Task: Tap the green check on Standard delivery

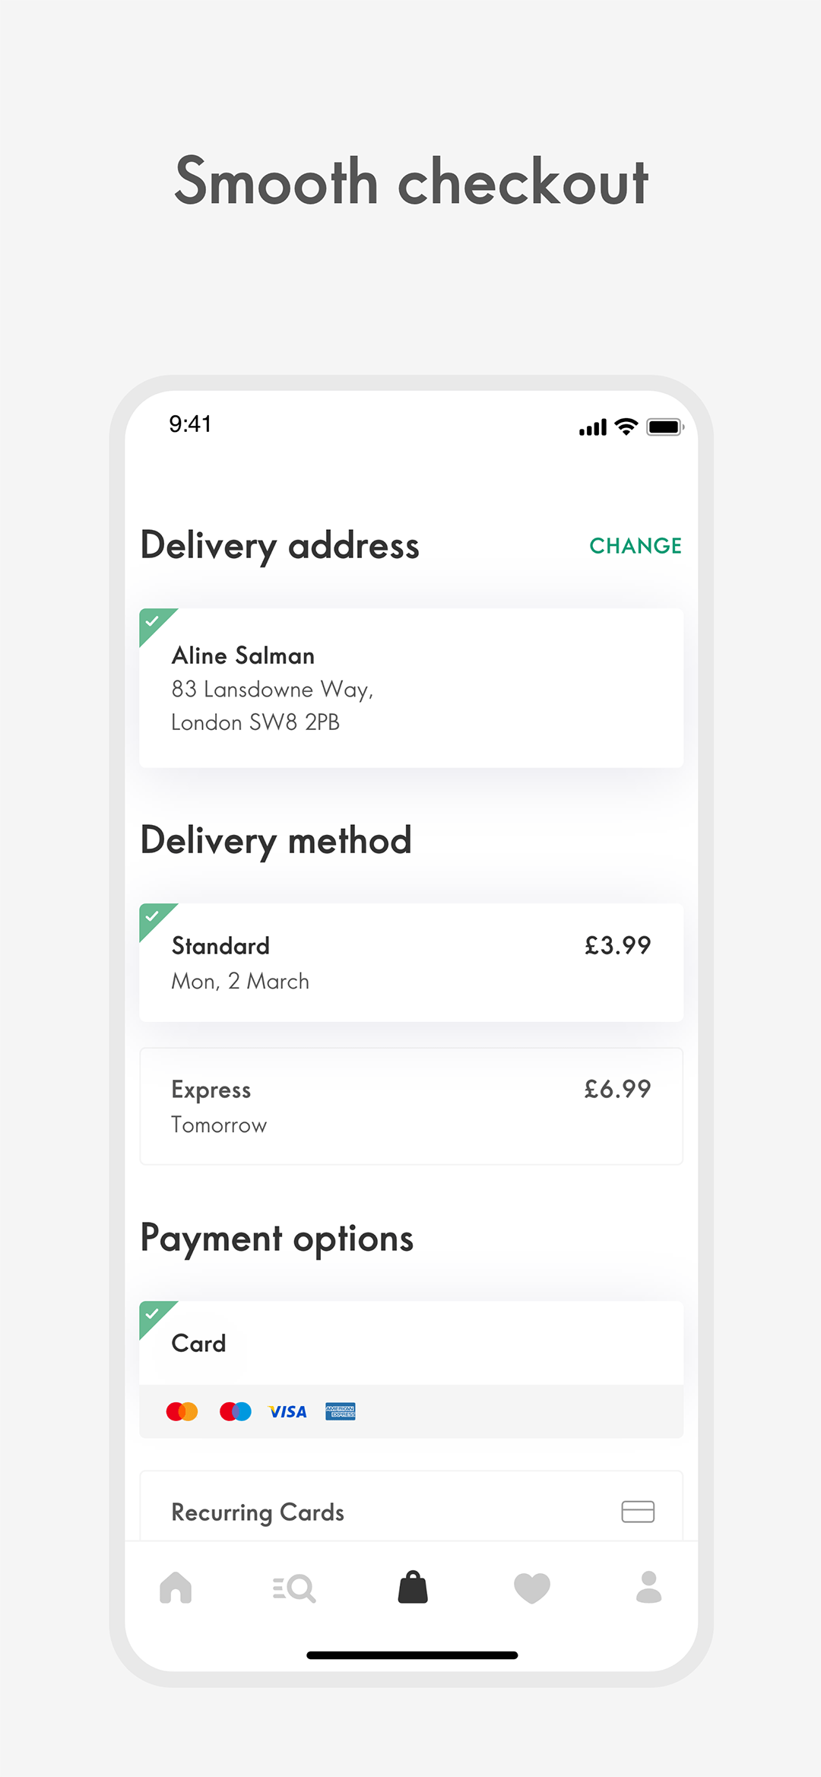Action: click(x=154, y=918)
